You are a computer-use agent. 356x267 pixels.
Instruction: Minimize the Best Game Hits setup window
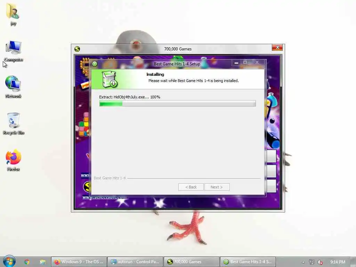click(x=236, y=63)
